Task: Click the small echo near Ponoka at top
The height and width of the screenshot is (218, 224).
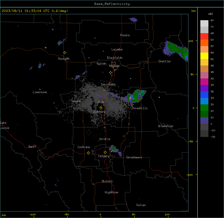Action: [133, 20]
